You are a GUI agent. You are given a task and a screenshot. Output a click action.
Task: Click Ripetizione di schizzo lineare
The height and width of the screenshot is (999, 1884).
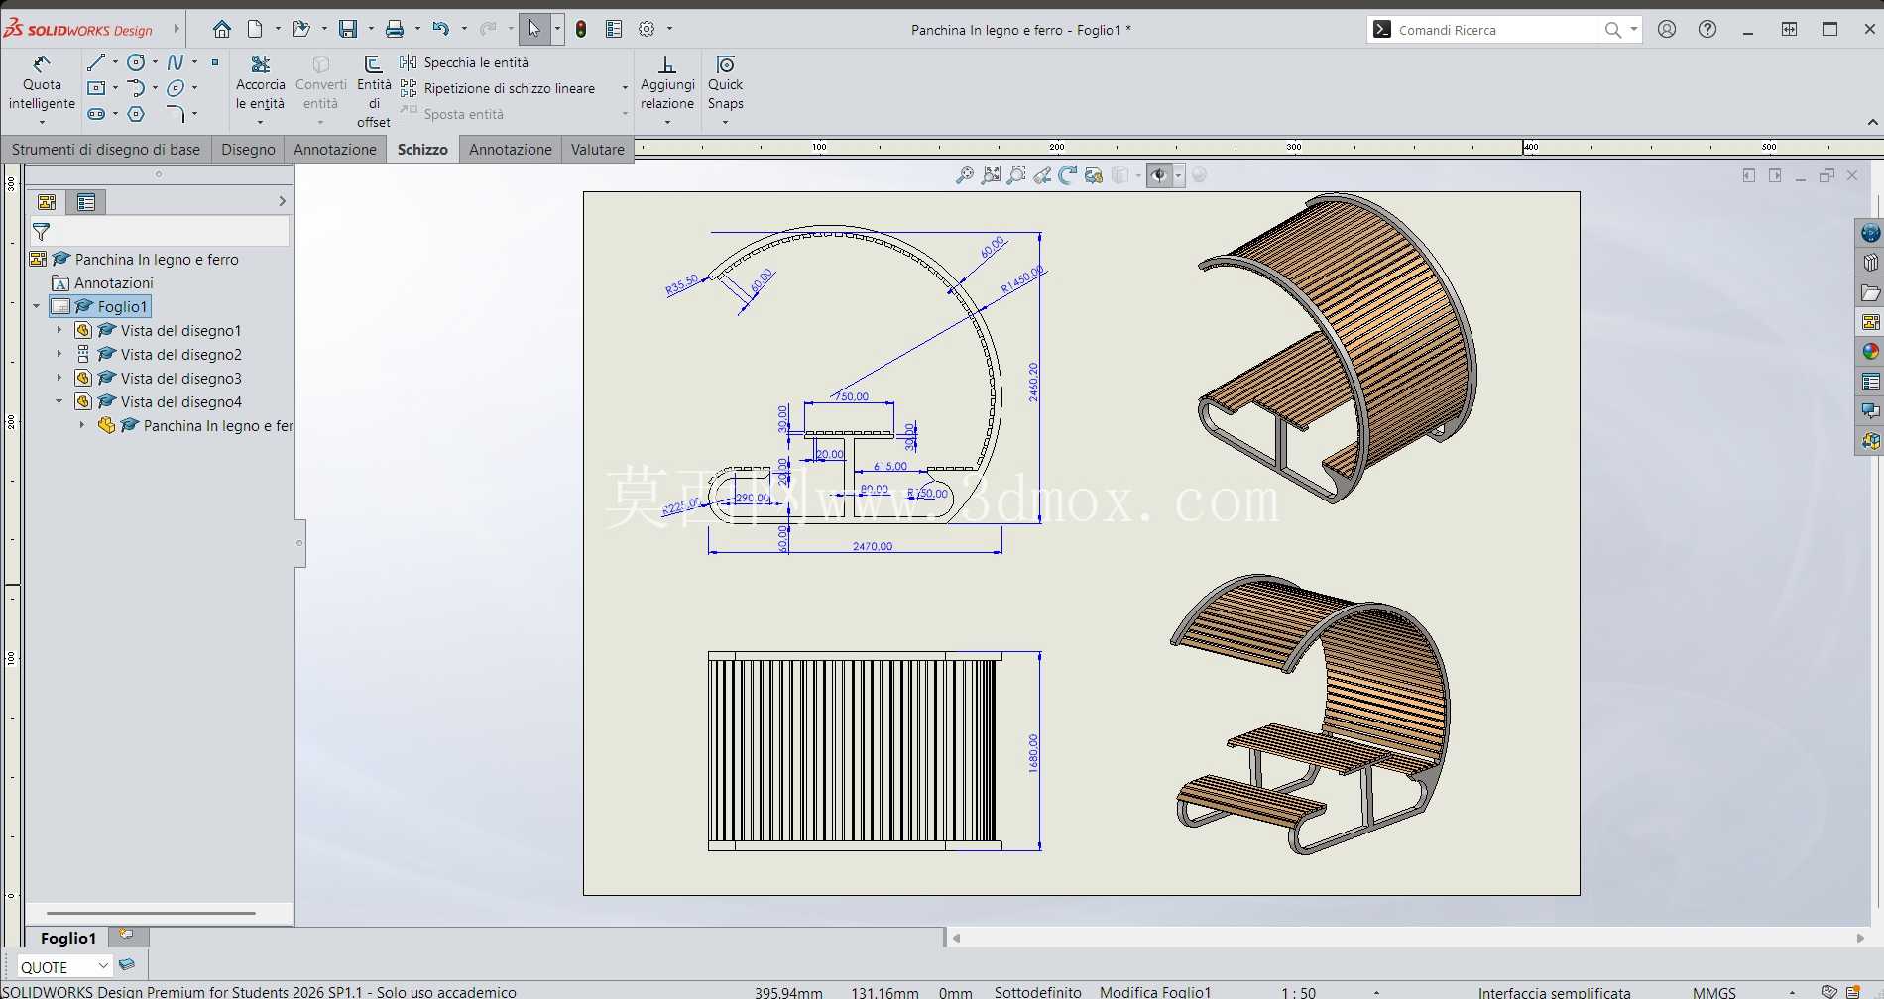coord(498,88)
